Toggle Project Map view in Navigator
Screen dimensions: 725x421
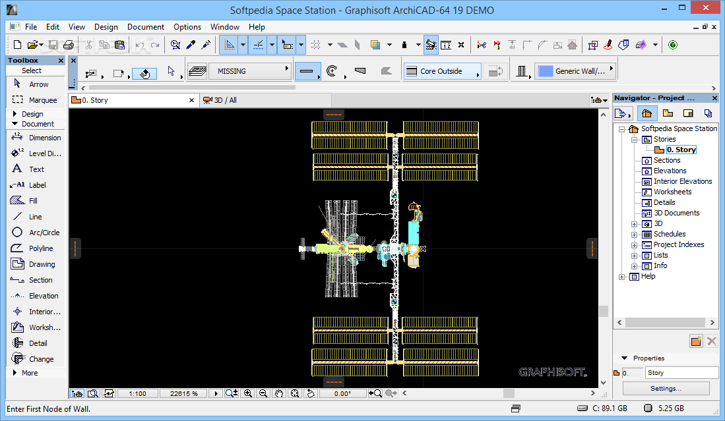click(647, 113)
